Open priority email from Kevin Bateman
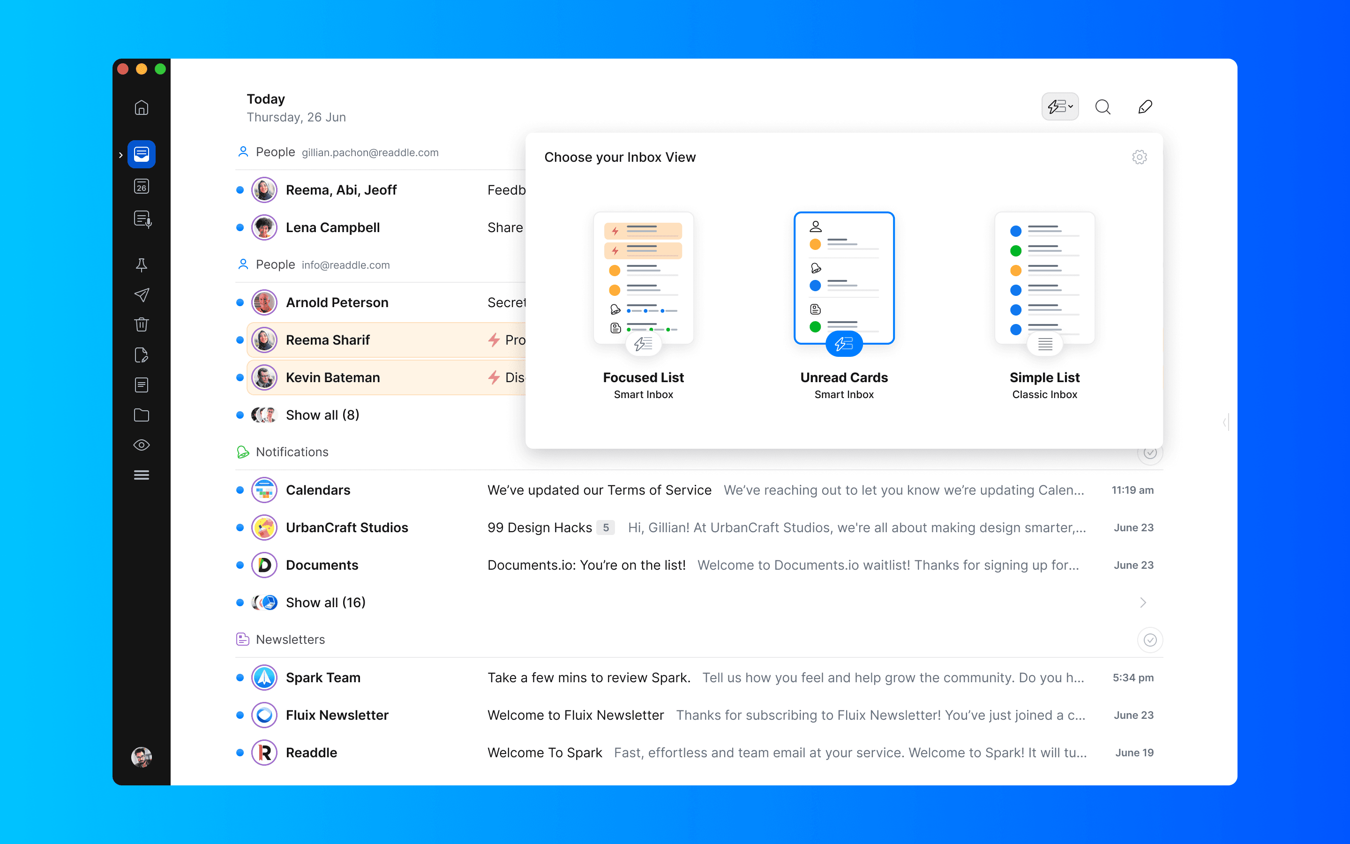The height and width of the screenshot is (844, 1350). pos(386,377)
